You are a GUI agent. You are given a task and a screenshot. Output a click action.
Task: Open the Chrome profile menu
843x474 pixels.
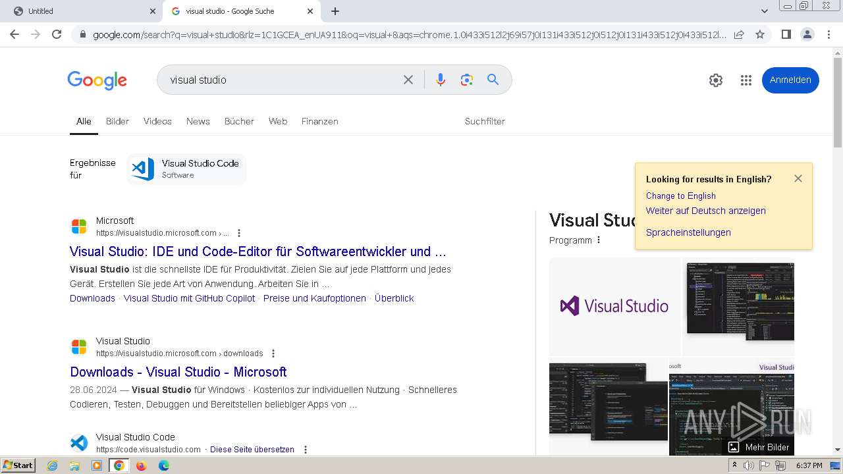(x=807, y=34)
